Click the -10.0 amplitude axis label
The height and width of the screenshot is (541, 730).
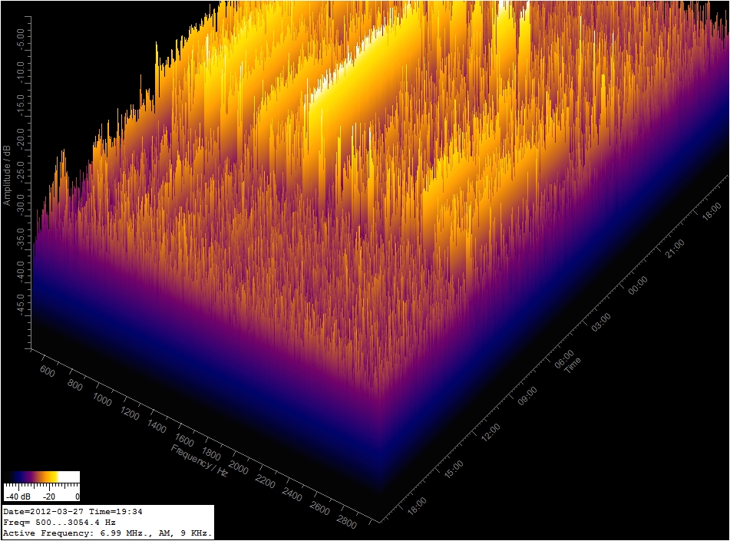(x=20, y=71)
